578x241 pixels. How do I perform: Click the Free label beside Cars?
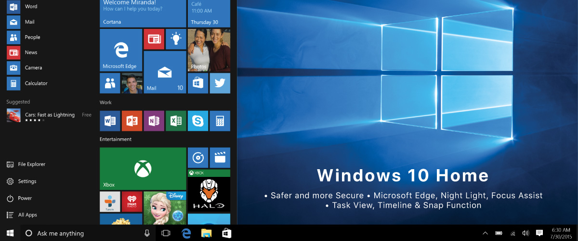87,115
